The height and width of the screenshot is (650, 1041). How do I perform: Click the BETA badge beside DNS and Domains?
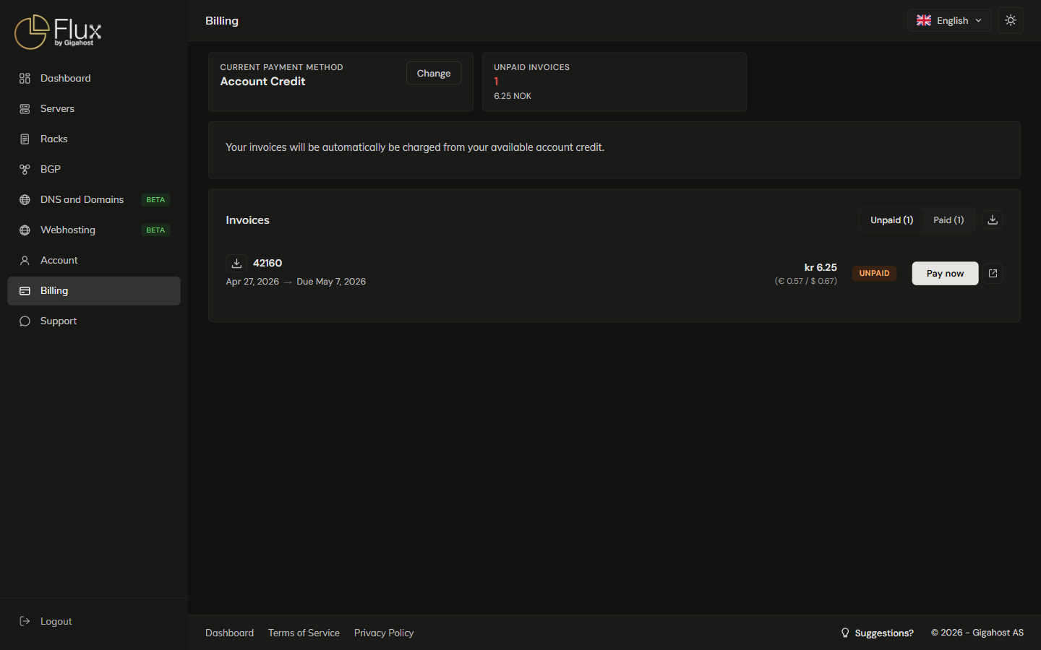click(155, 199)
